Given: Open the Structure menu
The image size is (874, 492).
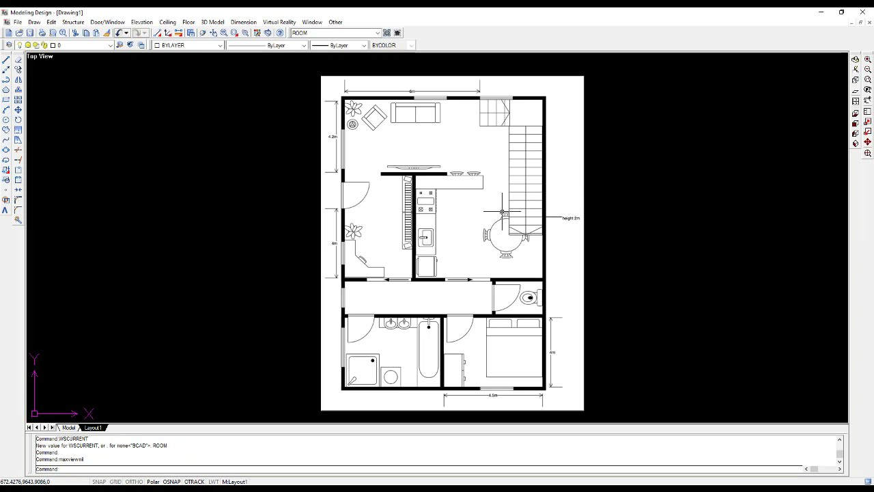Looking at the screenshot, I should (x=73, y=22).
